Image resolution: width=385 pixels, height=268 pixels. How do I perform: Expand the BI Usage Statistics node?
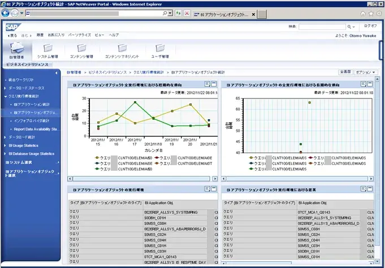tap(6, 145)
